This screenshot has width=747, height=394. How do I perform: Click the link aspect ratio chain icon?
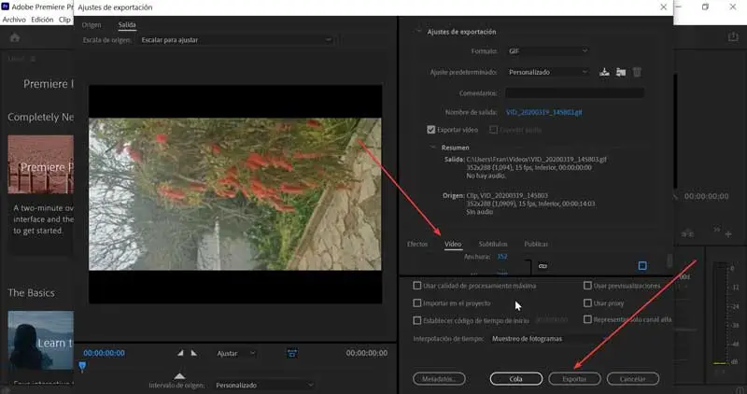pos(543,266)
